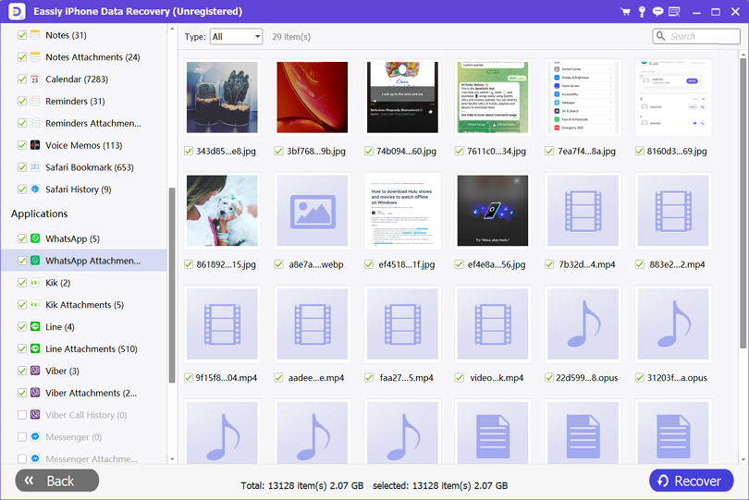Viewport: 749px width, 500px height.
Task: Click the Back button
Action: coord(56,481)
